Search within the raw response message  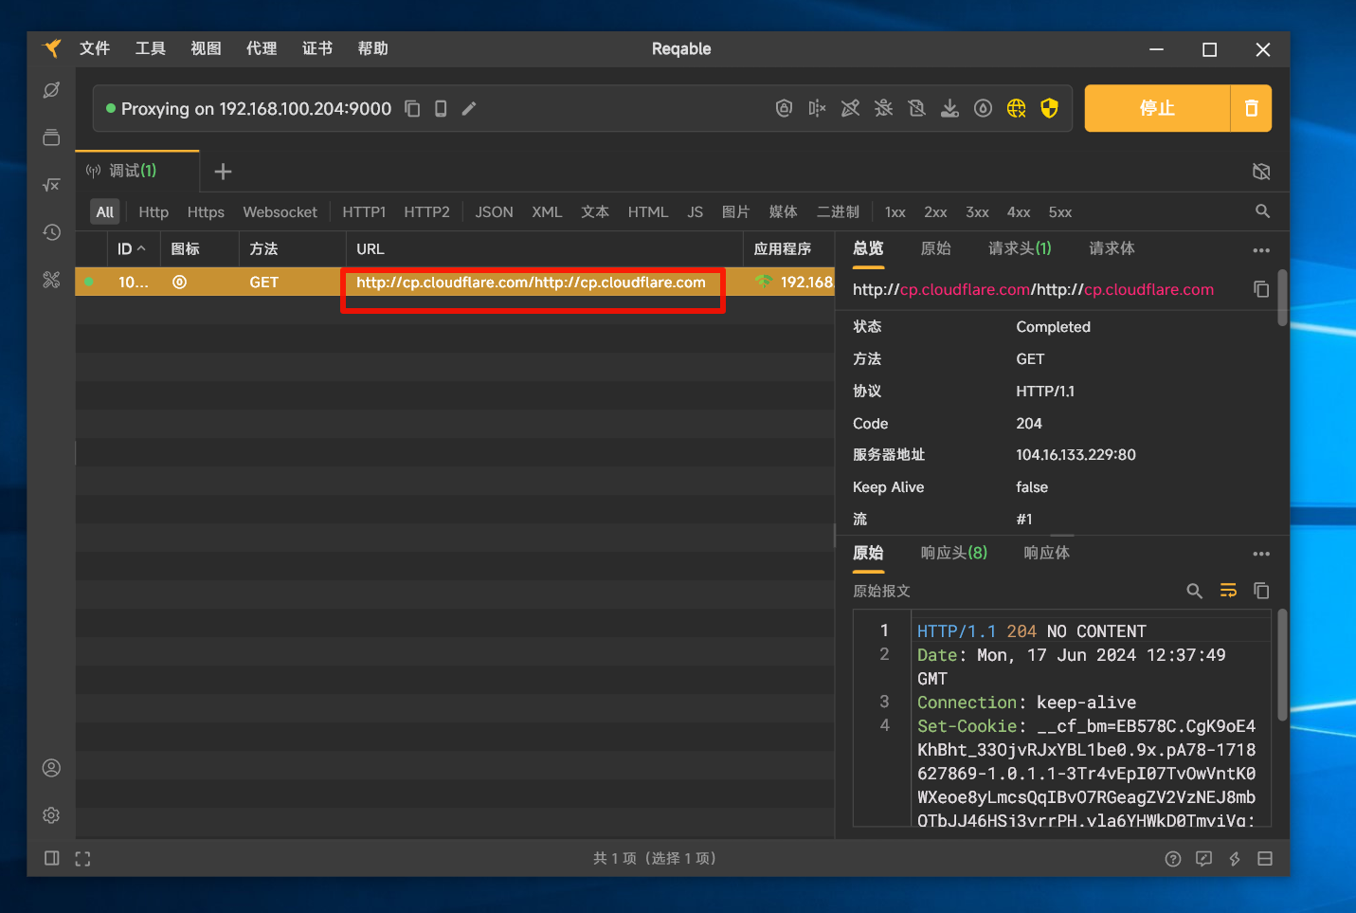(1194, 591)
